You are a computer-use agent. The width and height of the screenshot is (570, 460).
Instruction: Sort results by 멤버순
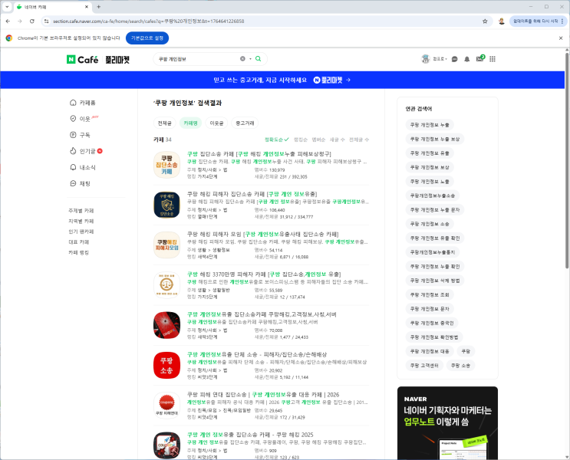pos(318,140)
